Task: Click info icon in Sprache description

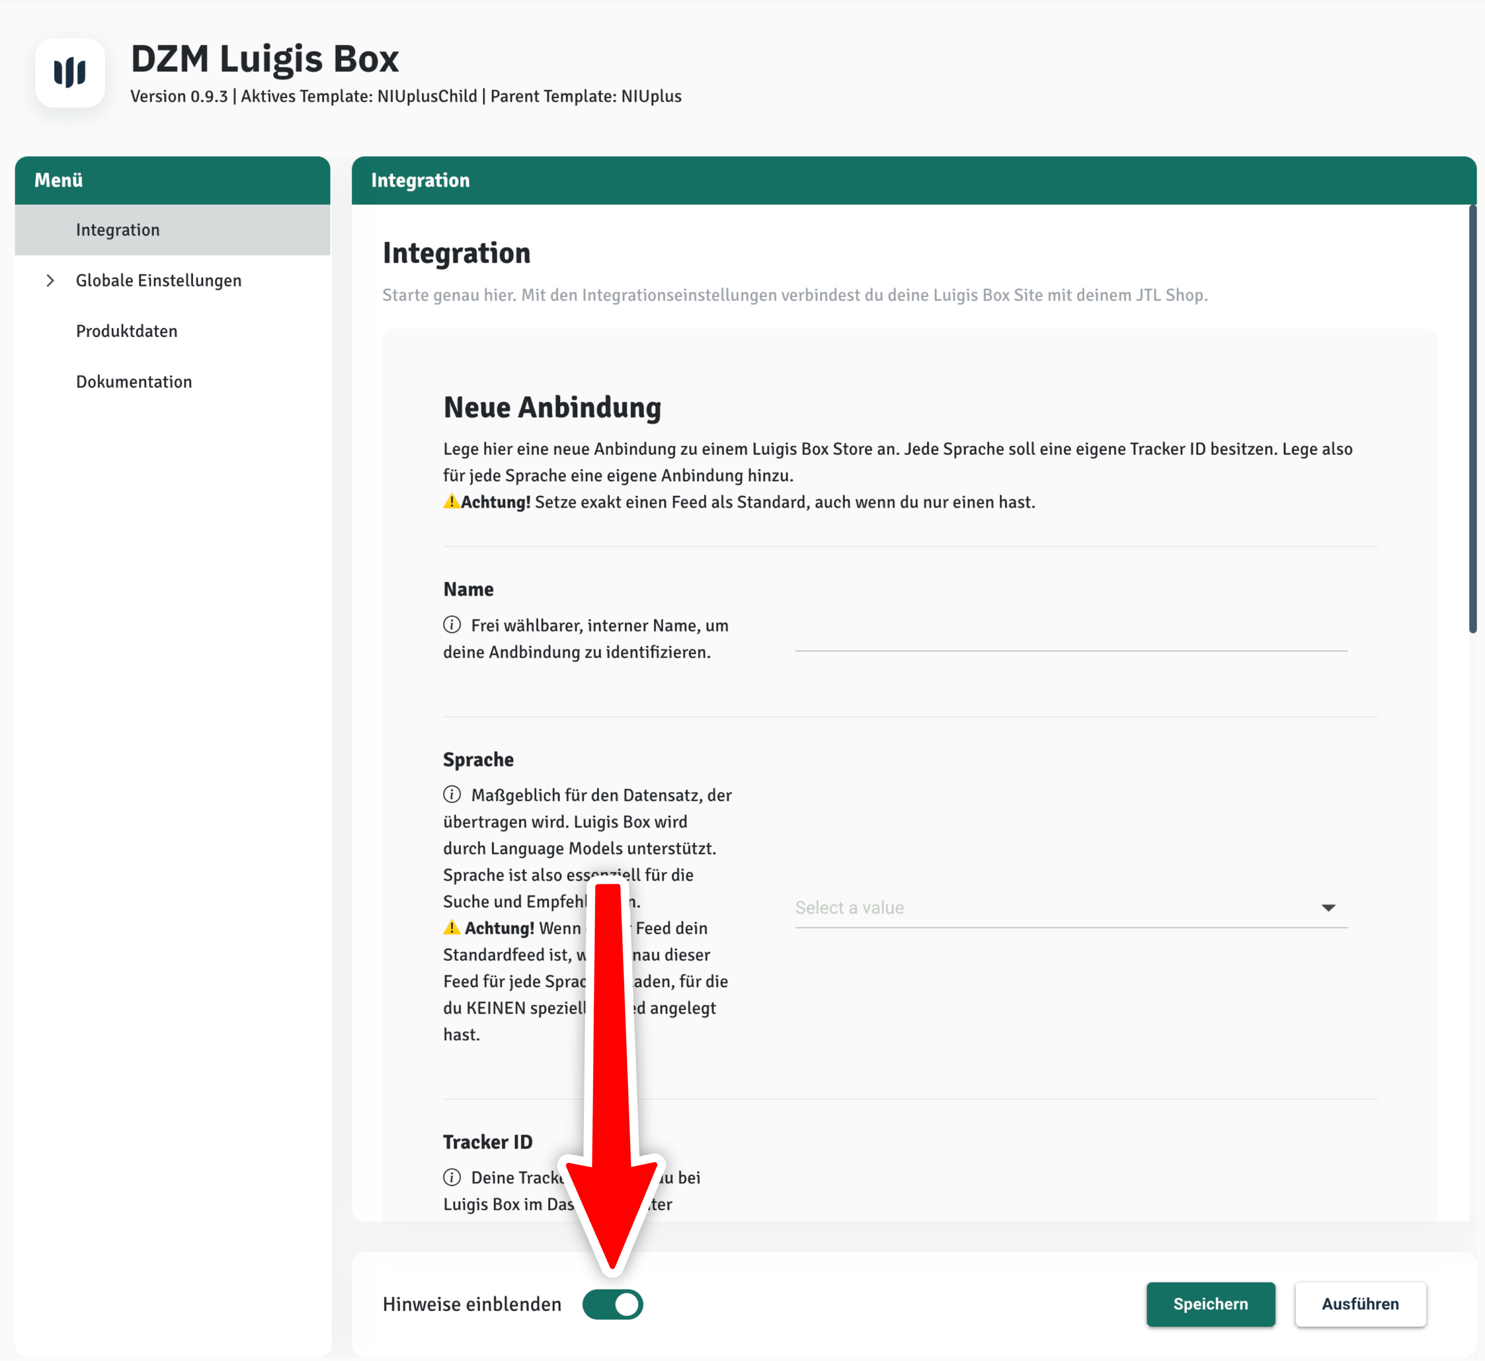Action: pos(452,794)
